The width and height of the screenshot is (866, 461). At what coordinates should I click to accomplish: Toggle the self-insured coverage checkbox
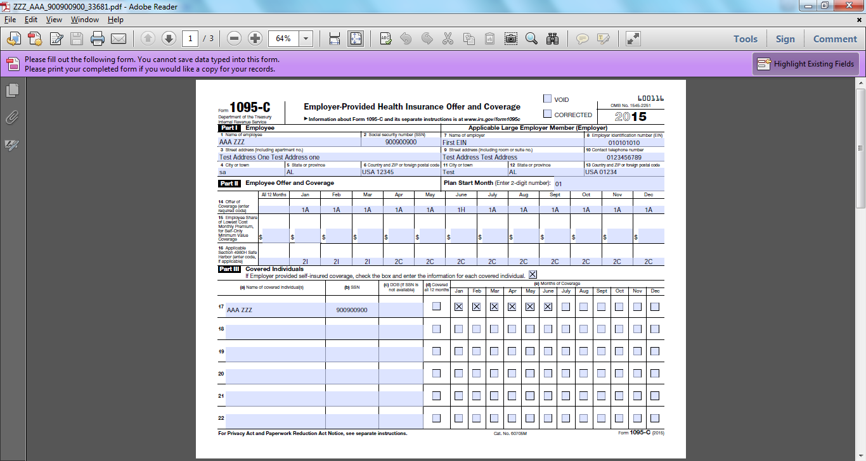(533, 274)
